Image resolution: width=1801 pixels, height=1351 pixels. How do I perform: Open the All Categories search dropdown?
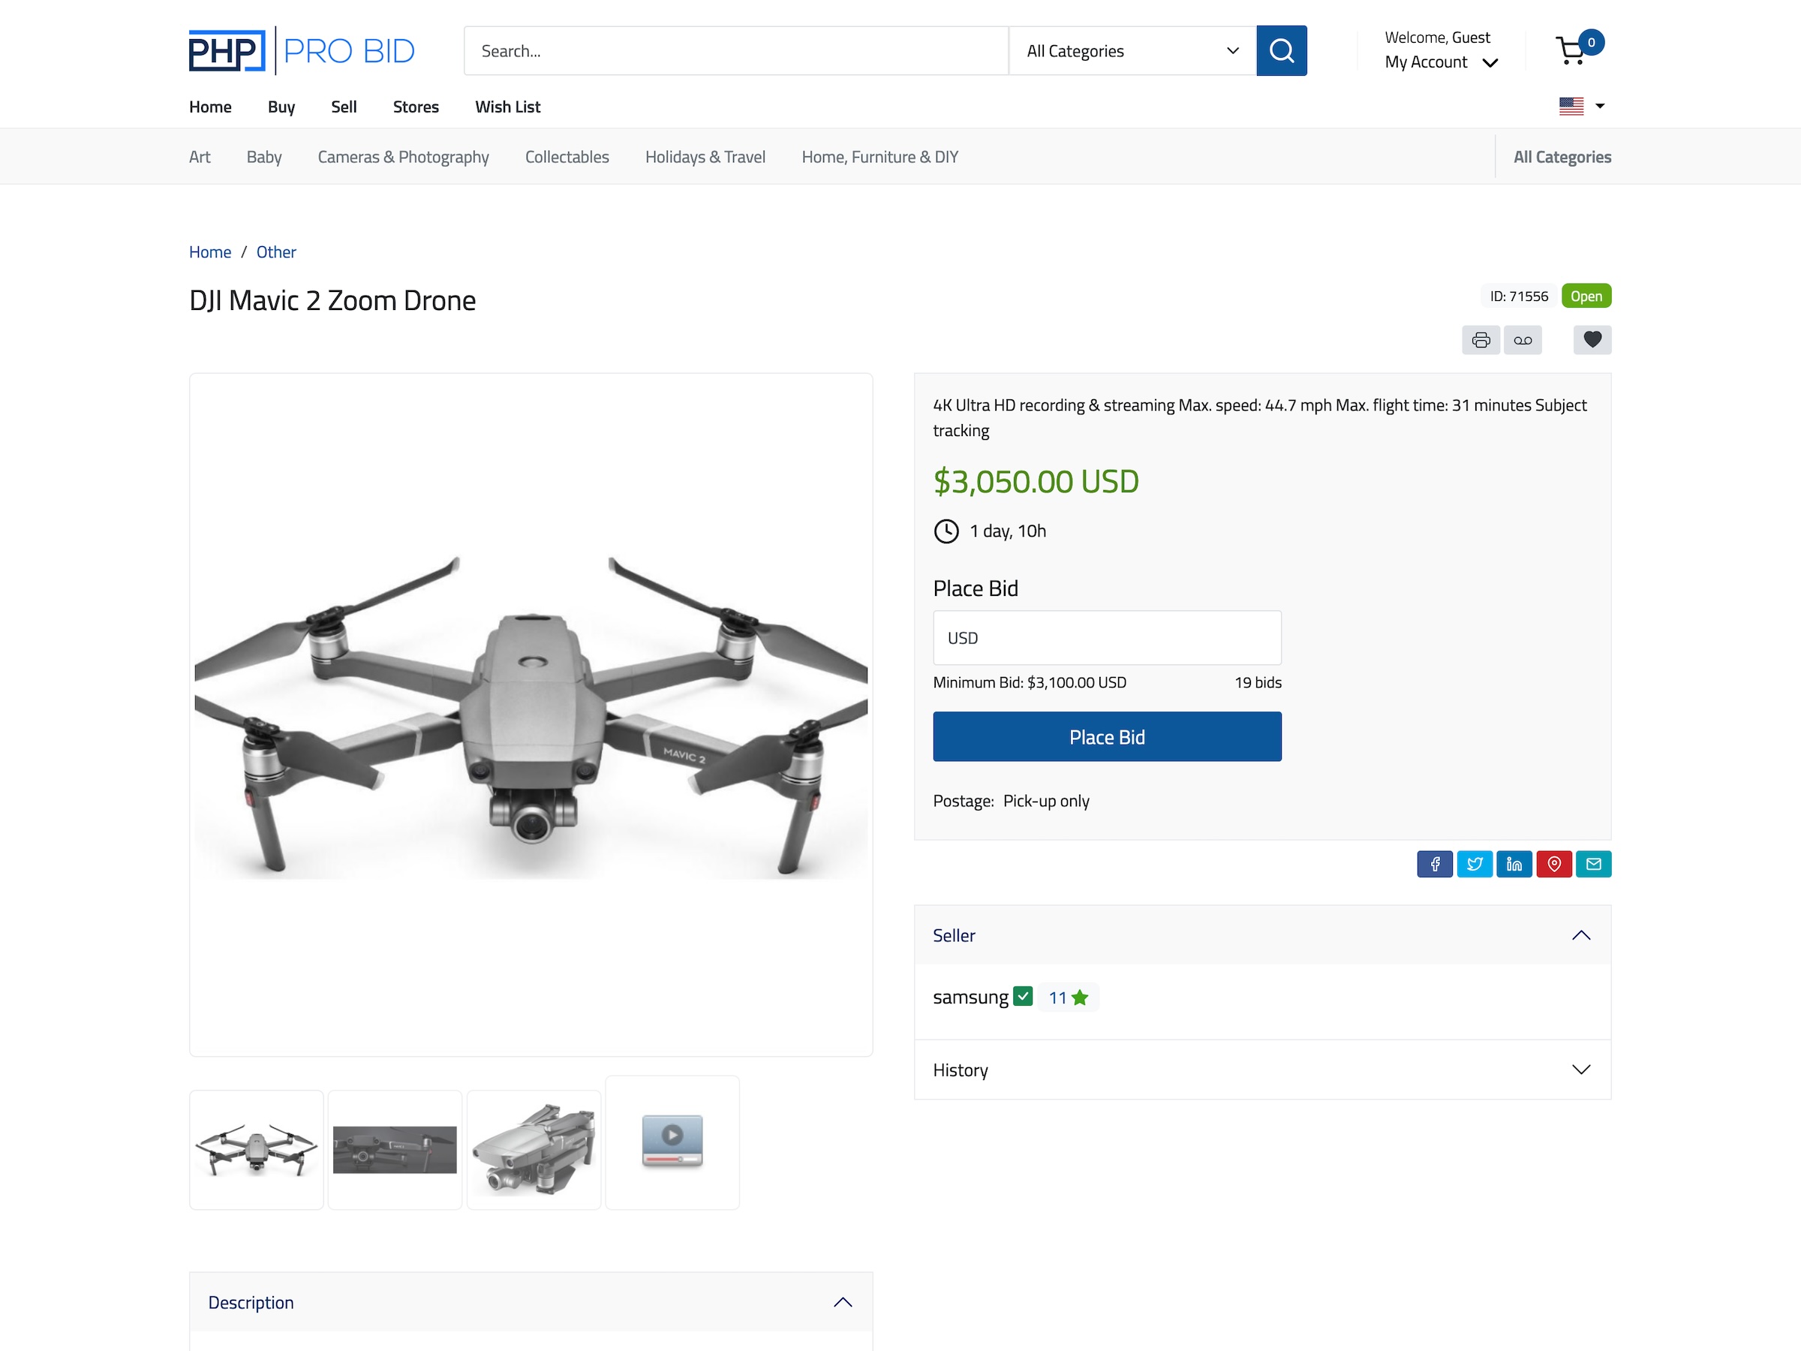(x=1132, y=50)
